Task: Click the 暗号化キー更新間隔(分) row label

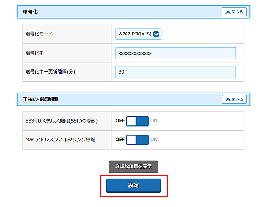Action: point(49,72)
